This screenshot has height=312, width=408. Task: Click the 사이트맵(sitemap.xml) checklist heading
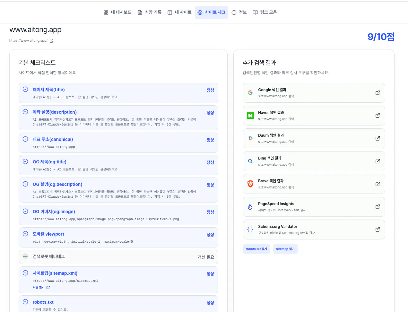[55, 273]
